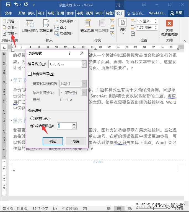Image resolution: width=189 pixels, height=212 pixels.
Task: Switch to Read Mode view
Action: [x=108, y=208]
